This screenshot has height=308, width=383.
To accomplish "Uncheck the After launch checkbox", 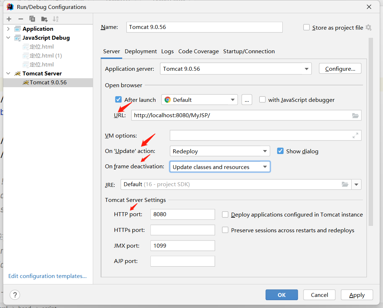I will point(119,100).
